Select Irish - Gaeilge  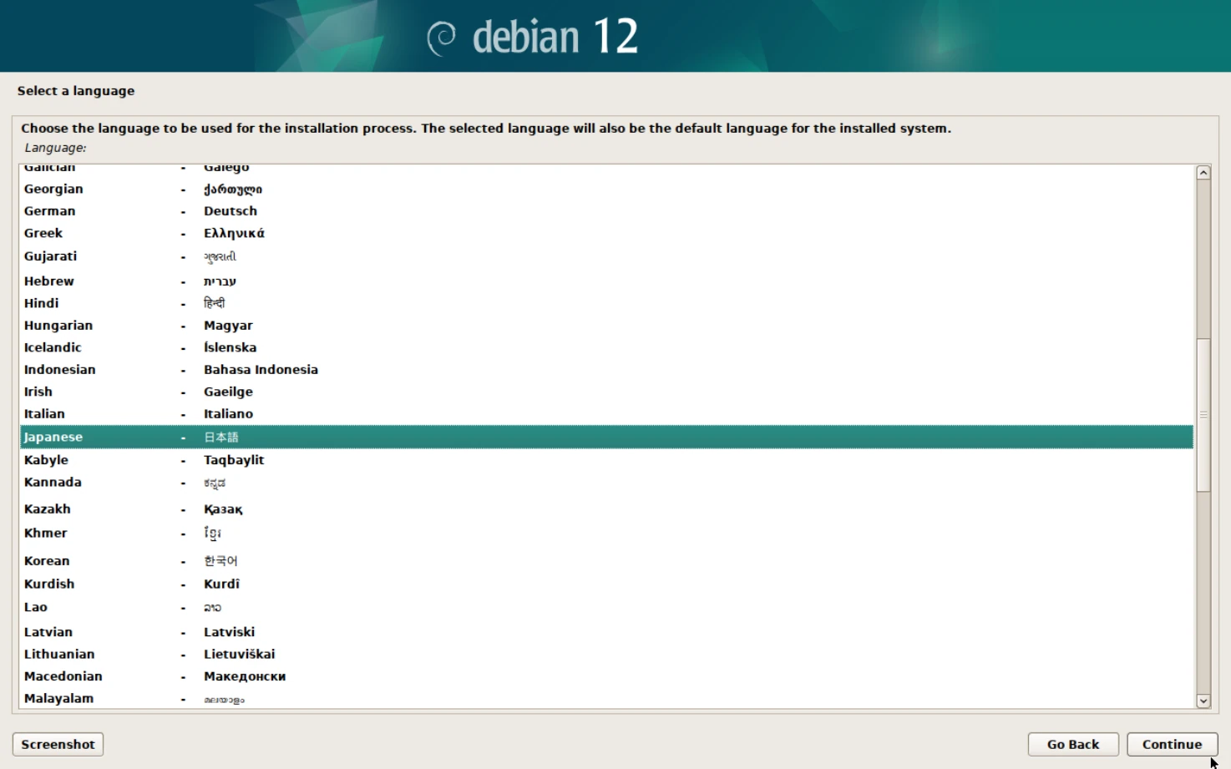click(606, 392)
